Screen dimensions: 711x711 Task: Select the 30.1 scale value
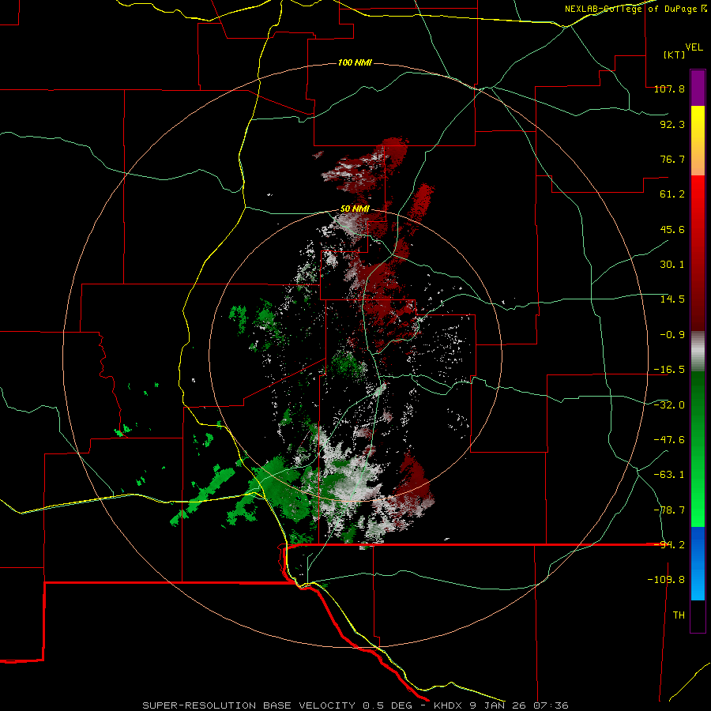click(672, 265)
